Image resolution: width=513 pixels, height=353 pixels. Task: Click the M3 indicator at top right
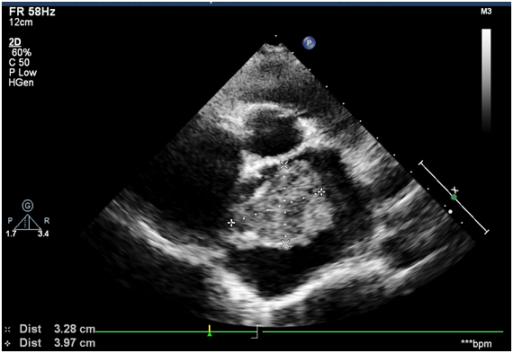pos(486,12)
